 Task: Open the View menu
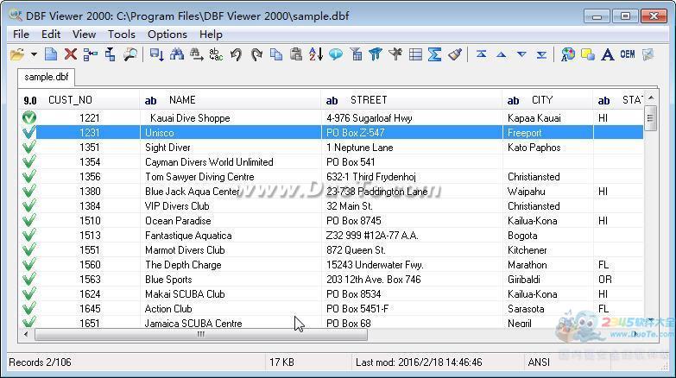84,34
